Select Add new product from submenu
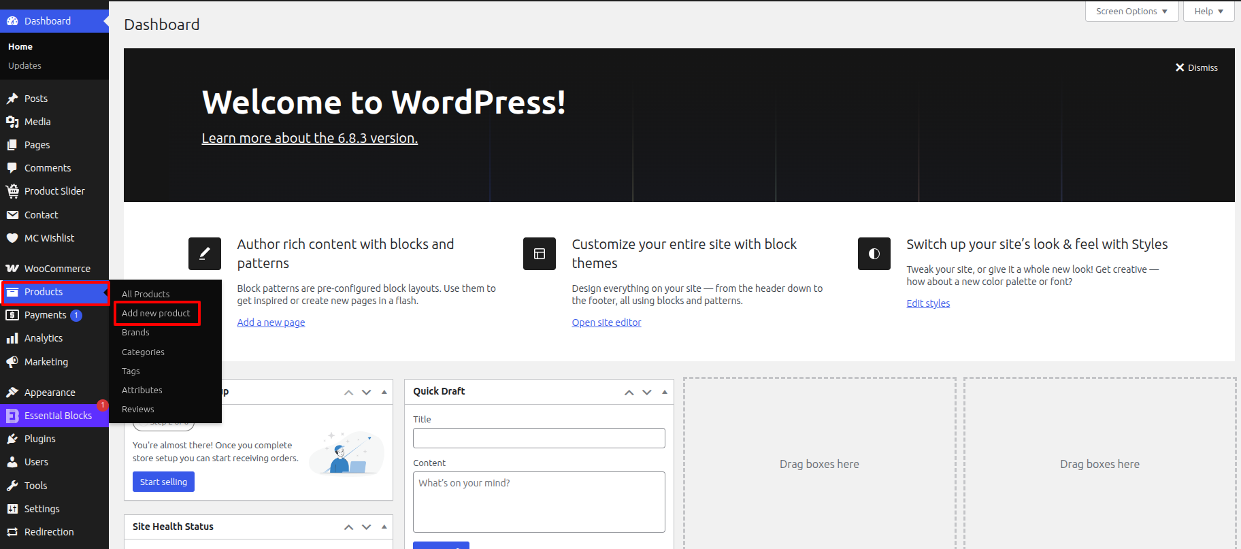1241x549 pixels. point(156,314)
